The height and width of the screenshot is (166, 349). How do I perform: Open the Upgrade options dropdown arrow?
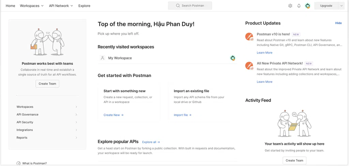point(342,6)
